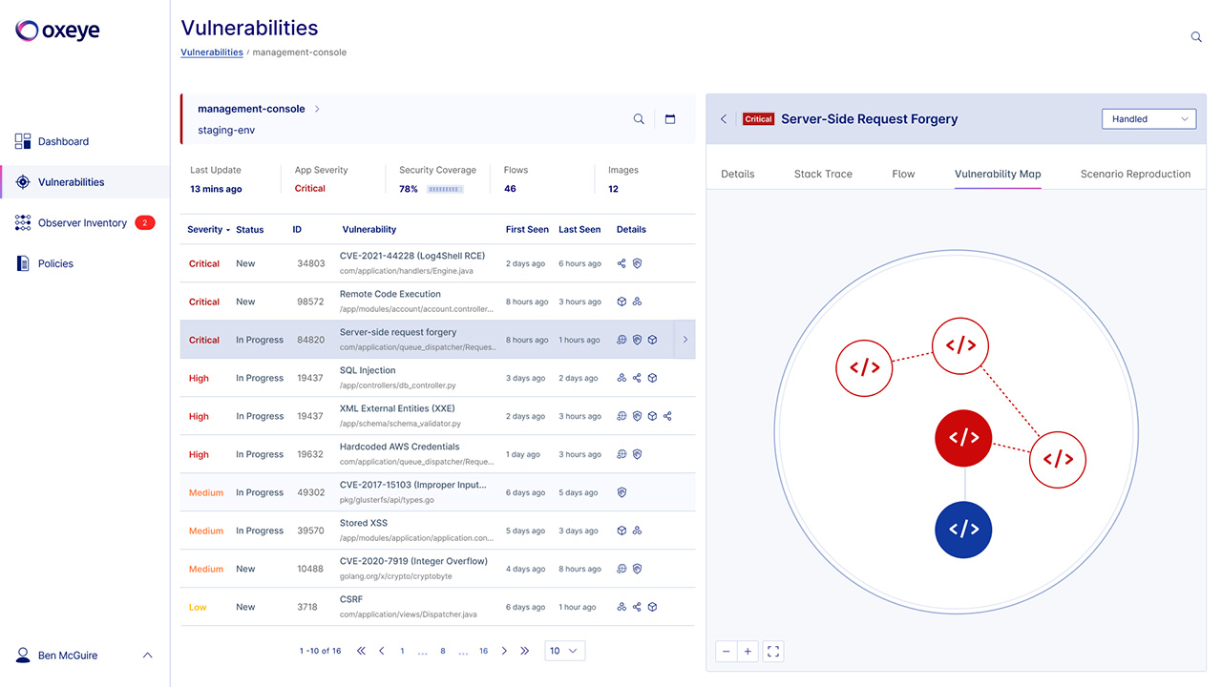This screenshot has width=1222, height=687.
Task: Click the solid red code node in map
Action: (963, 438)
